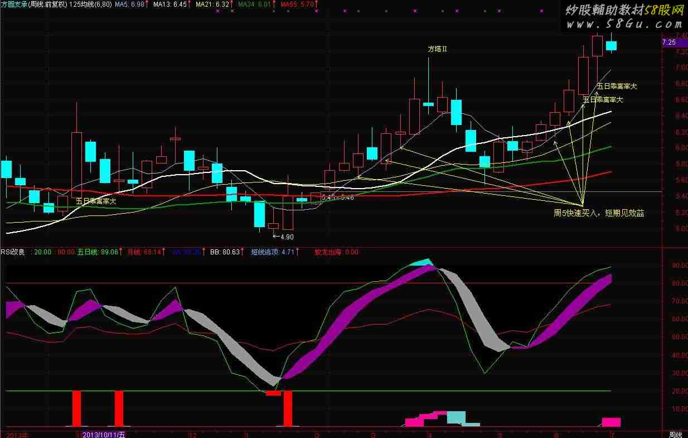
Task: Click the last cyan candlestick near 7.25
Action: (611, 46)
